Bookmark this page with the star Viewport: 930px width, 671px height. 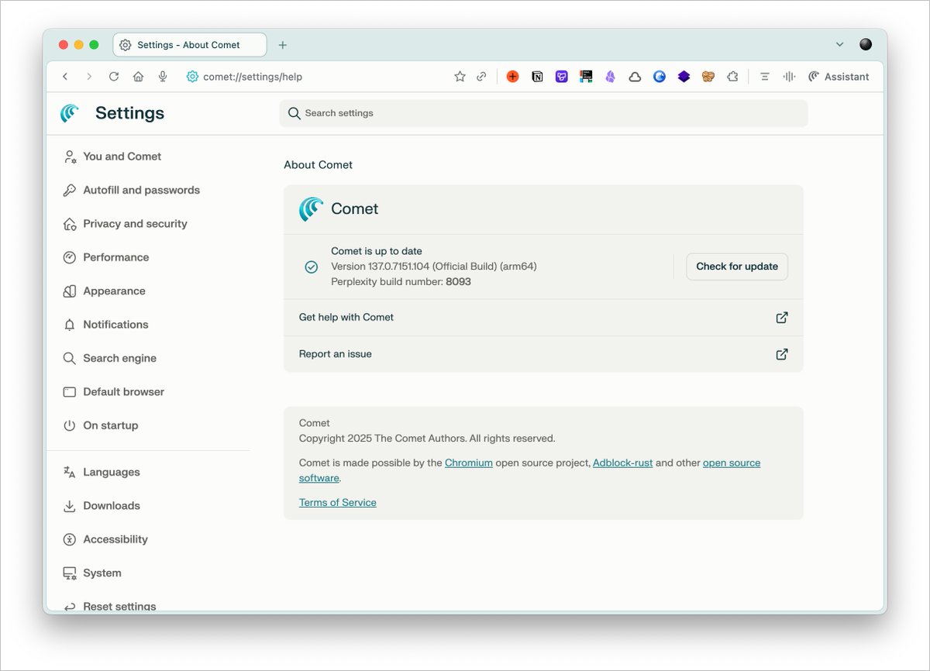pos(460,77)
